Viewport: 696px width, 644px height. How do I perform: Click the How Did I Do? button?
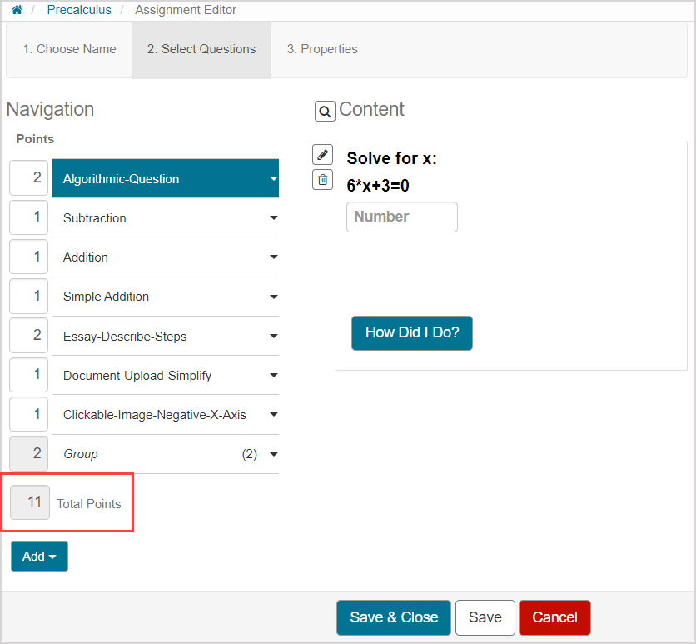[x=411, y=332]
